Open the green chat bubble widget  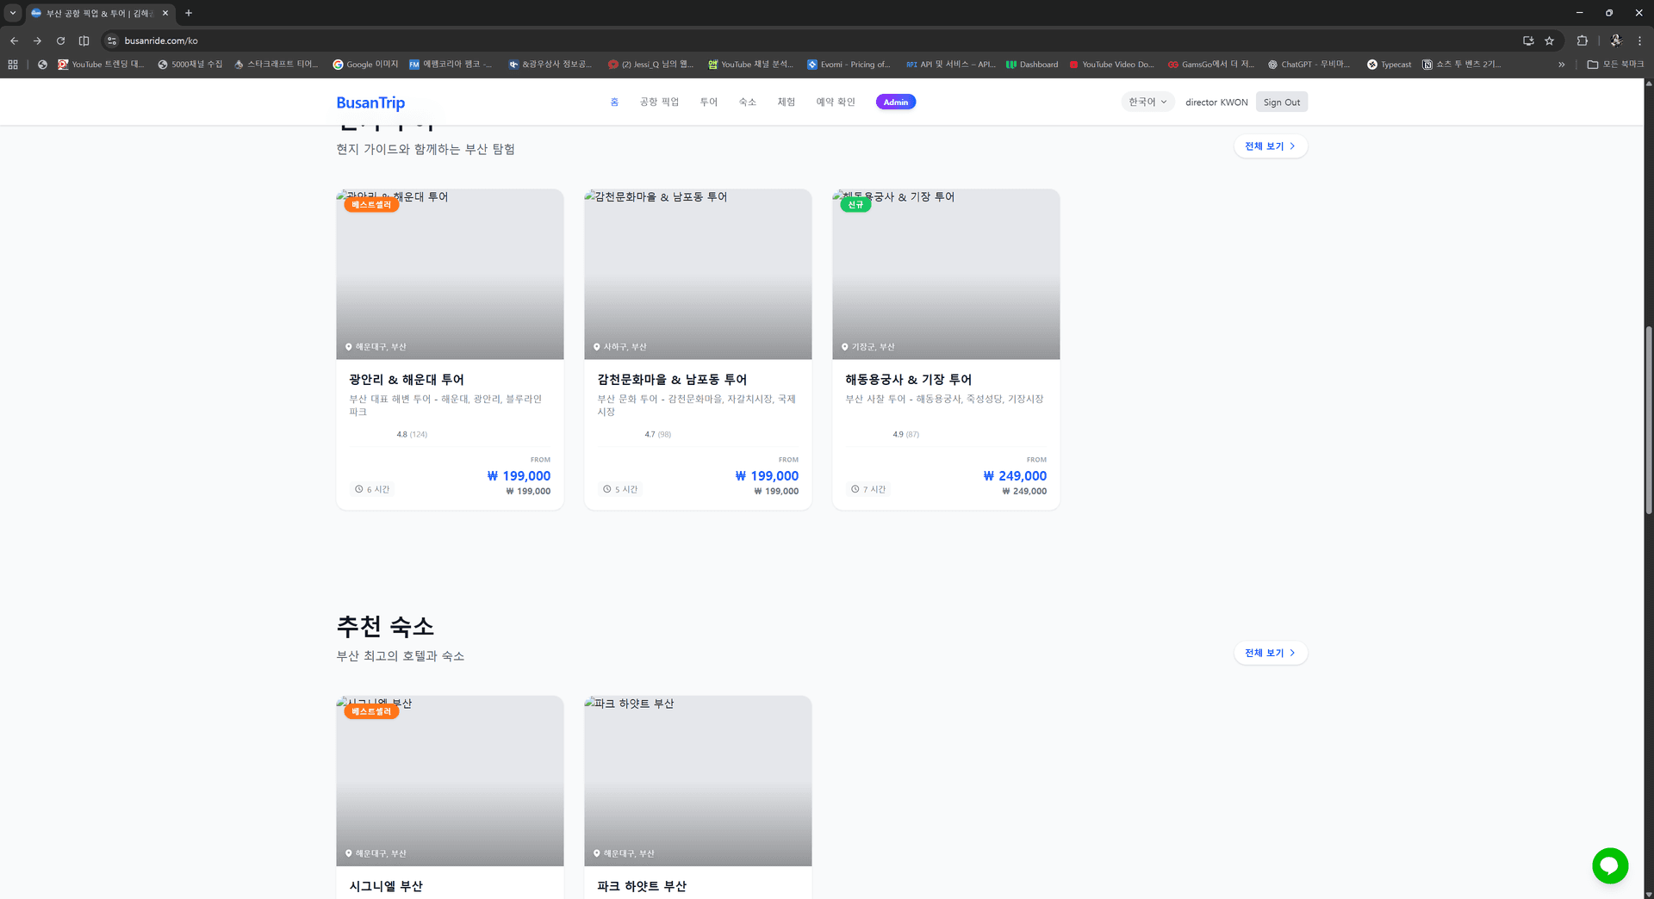coord(1609,865)
